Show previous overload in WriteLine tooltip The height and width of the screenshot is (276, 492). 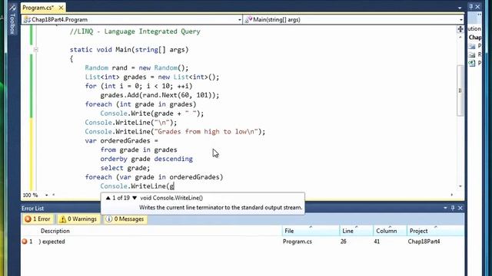tap(108, 198)
